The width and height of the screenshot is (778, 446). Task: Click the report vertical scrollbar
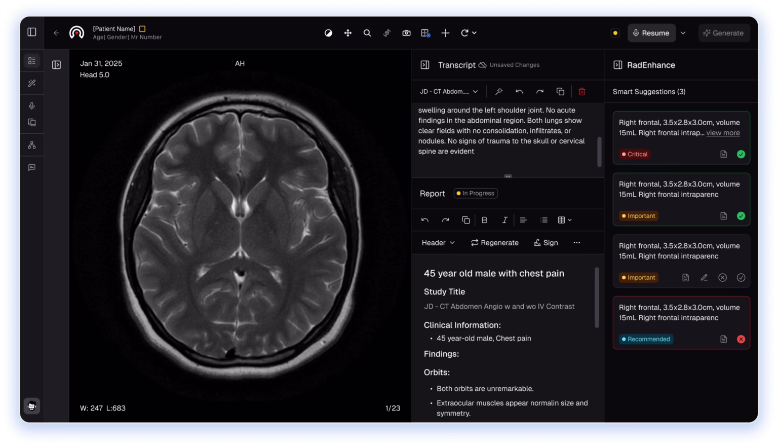pos(597,296)
